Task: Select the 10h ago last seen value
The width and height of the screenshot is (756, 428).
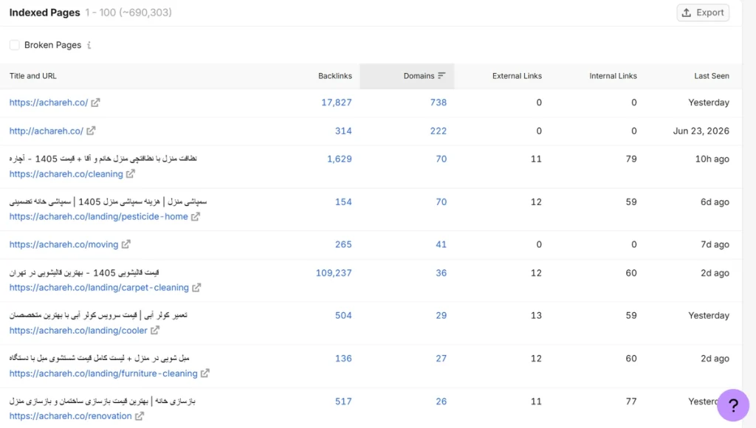Action: 712,159
